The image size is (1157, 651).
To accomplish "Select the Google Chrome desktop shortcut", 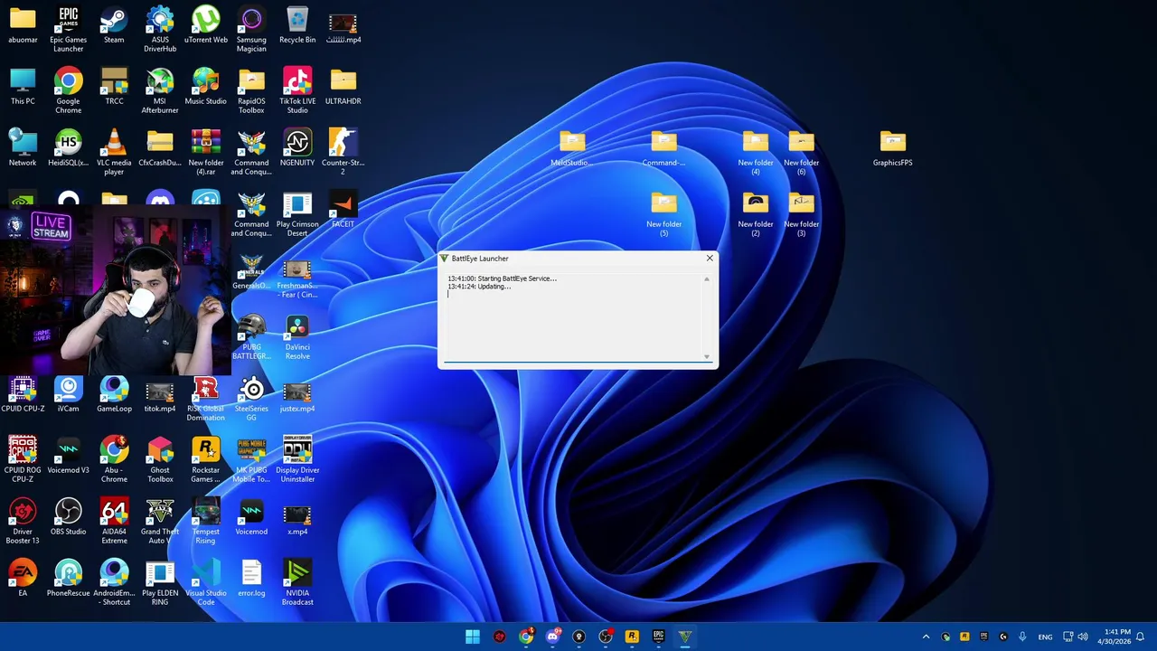I will [68, 90].
